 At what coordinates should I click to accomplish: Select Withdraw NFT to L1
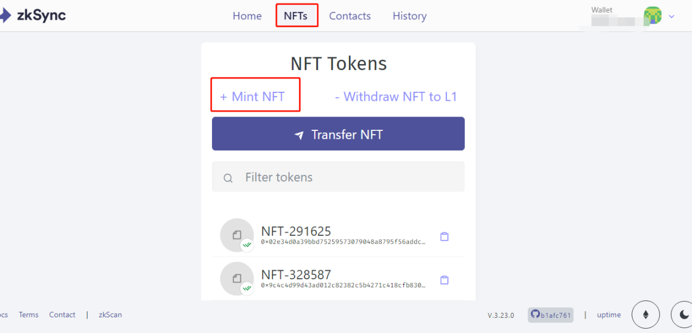396,97
